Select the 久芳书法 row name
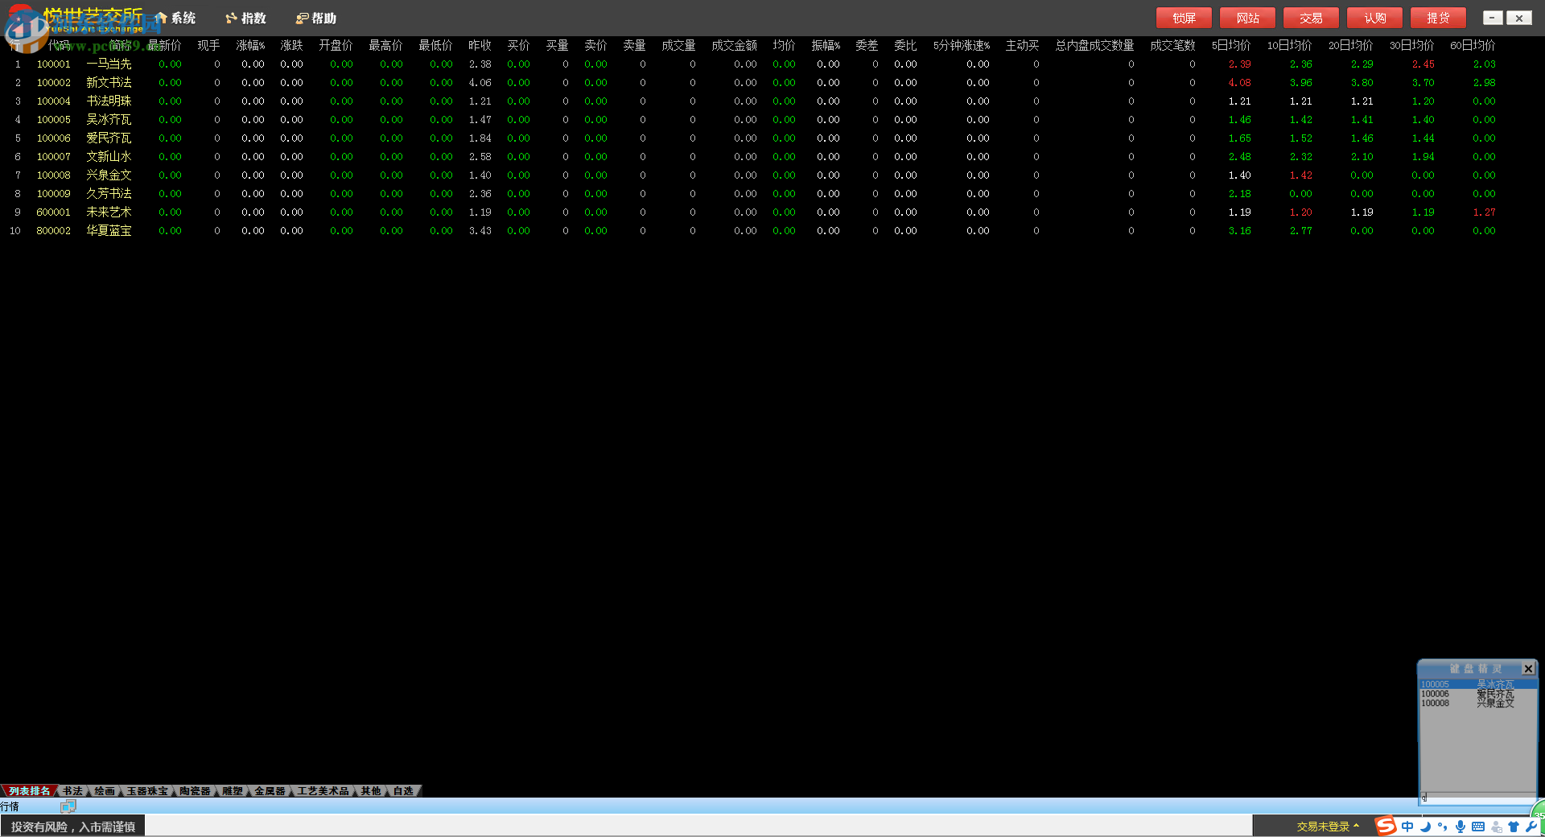 [x=109, y=194]
